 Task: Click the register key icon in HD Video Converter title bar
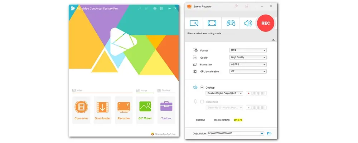[140, 8]
